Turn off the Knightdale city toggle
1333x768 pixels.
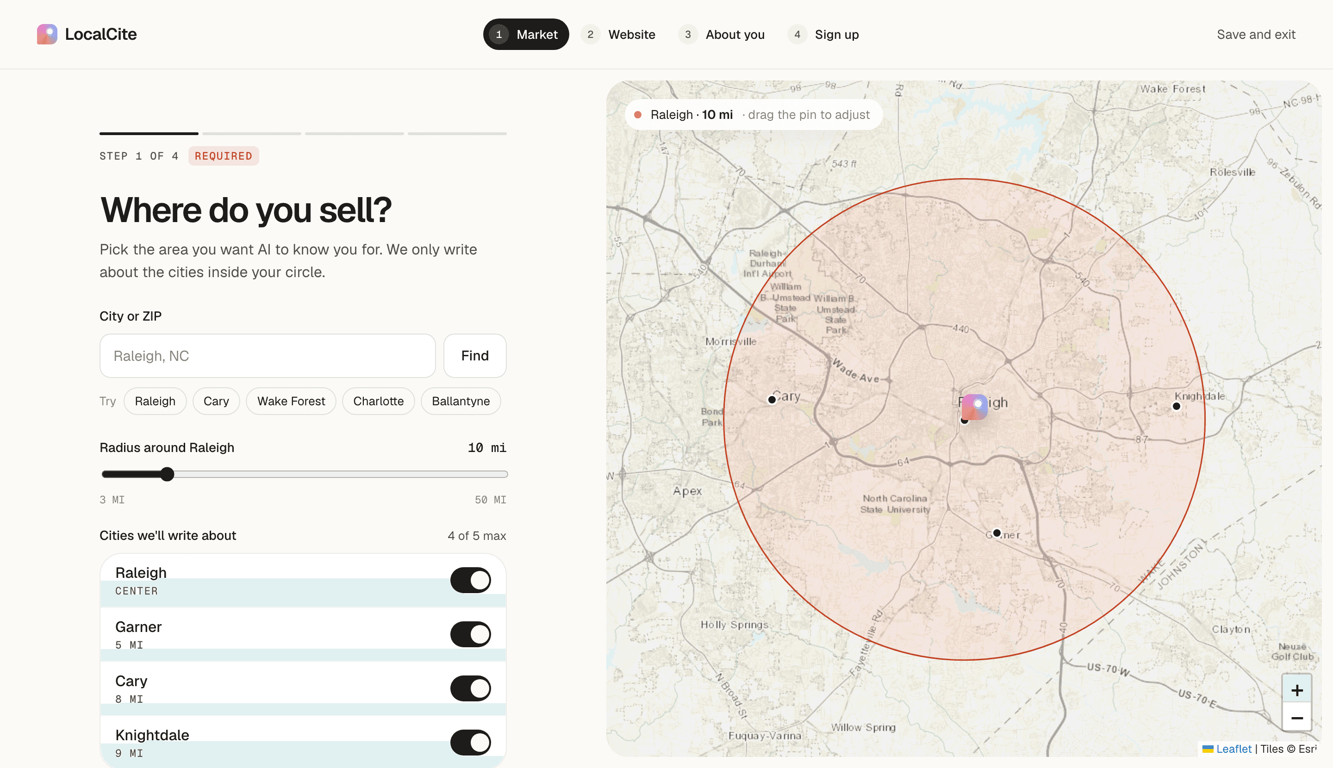click(470, 742)
